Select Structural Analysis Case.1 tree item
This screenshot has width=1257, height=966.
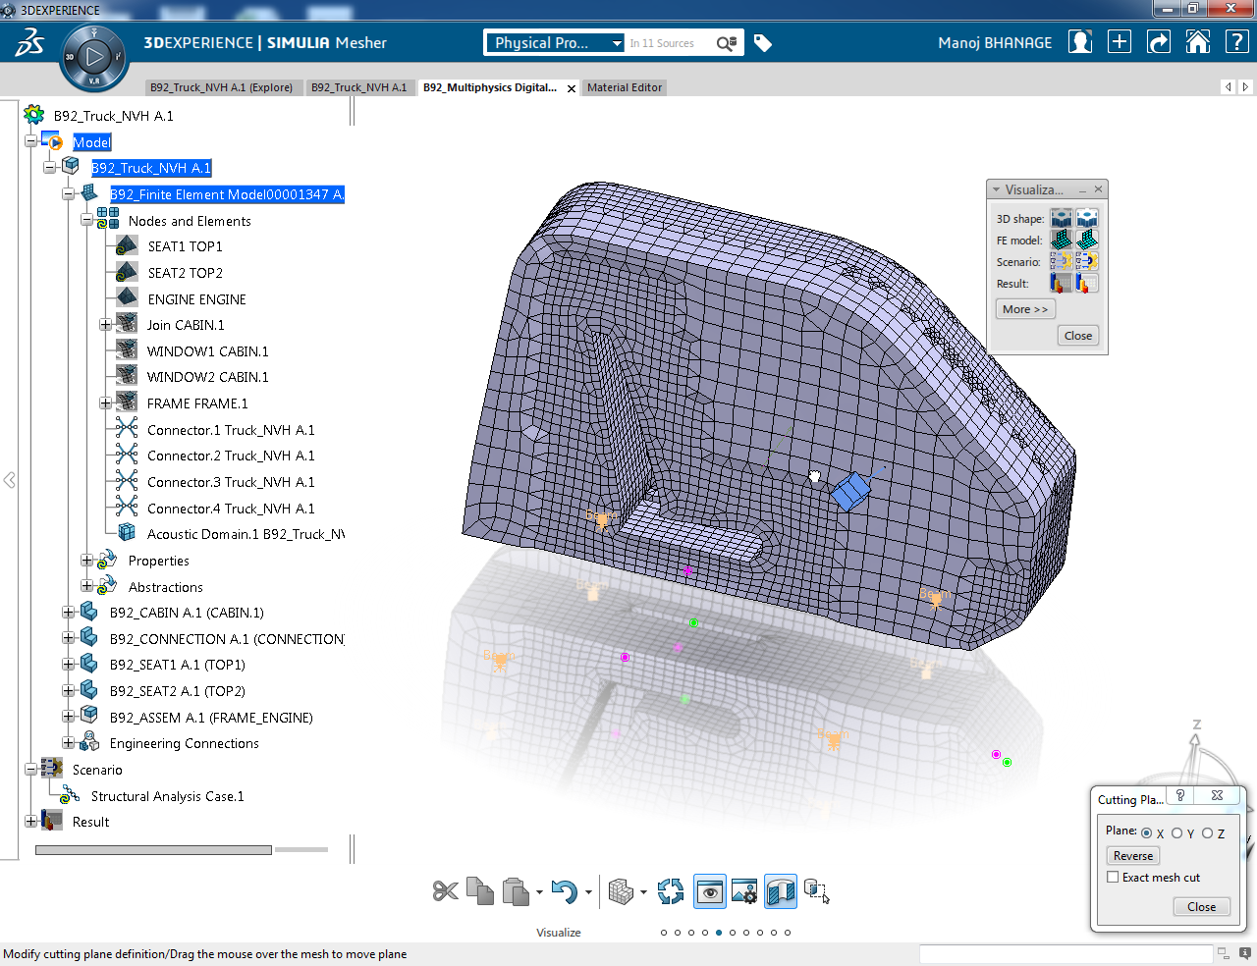[x=167, y=796]
